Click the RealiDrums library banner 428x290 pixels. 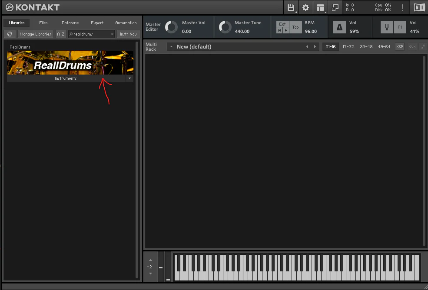(x=70, y=62)
